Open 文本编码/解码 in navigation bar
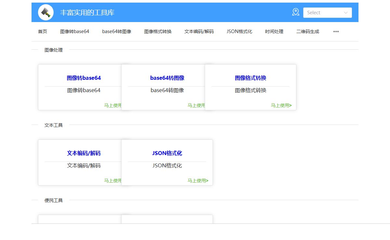Screen dimensions: 390x240 pos(199,31)
